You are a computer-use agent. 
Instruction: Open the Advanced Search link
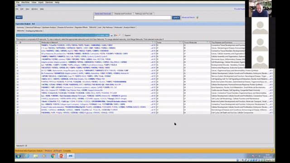click(188, 17)
